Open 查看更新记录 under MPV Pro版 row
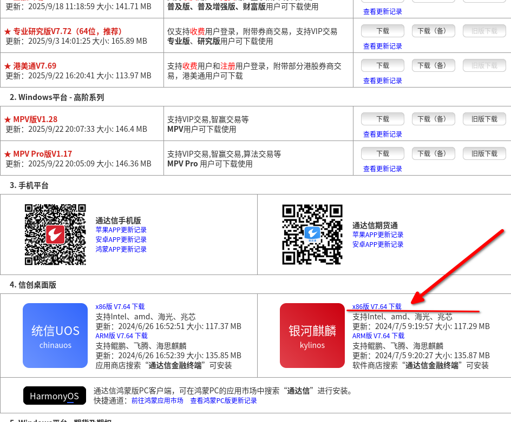The height and width of the screenshot is (422, 511). pyautogui.click(x=383, y=169)
